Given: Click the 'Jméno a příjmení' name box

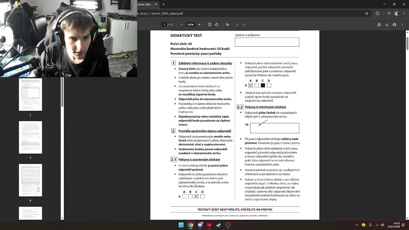Looking at the screenshot, I should click(267, 42).
